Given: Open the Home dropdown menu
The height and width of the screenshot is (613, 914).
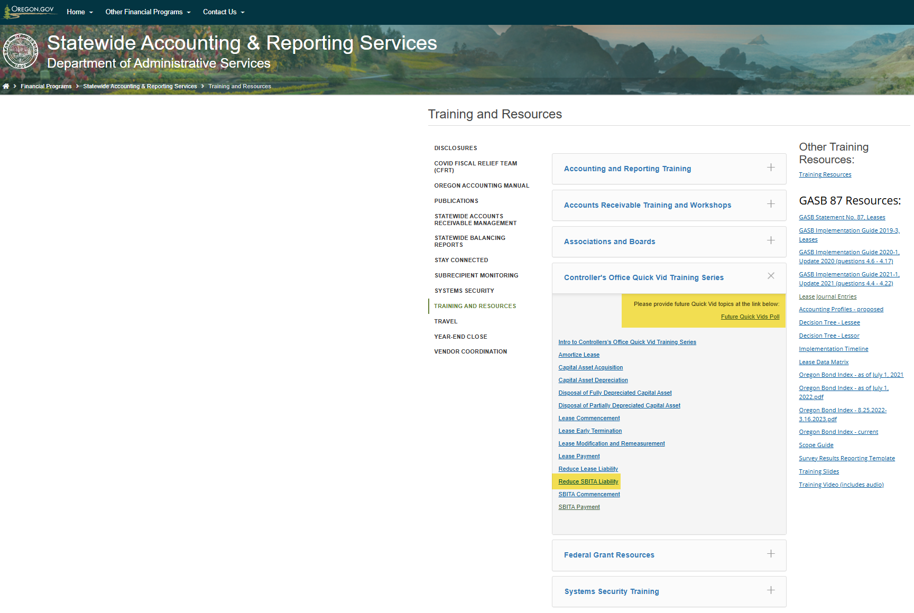Looking at the screenshot, I should (79, 12).
